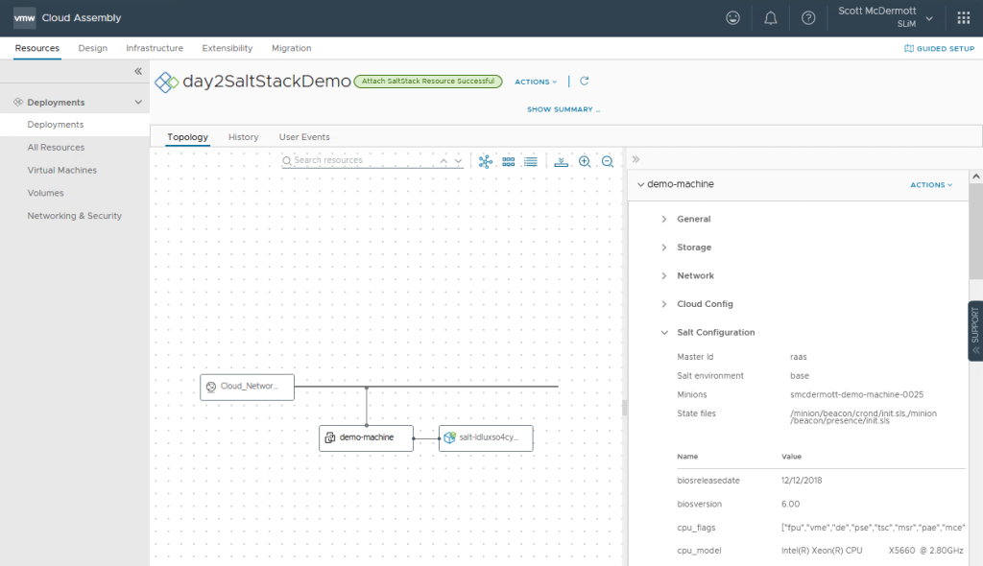Image resolution: width=983 pixels, height=566 pixels.
Task: Switch to topology graph view icon
Action: pyautogui.click(x=486, y=161)
